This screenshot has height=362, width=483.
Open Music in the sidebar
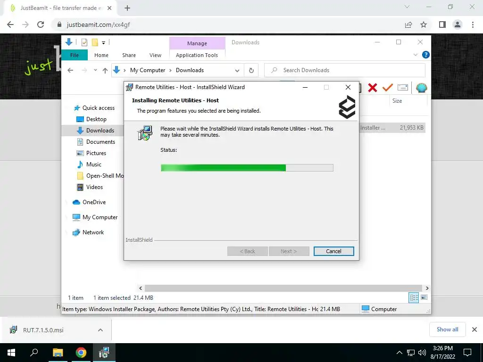pos(89,165)
